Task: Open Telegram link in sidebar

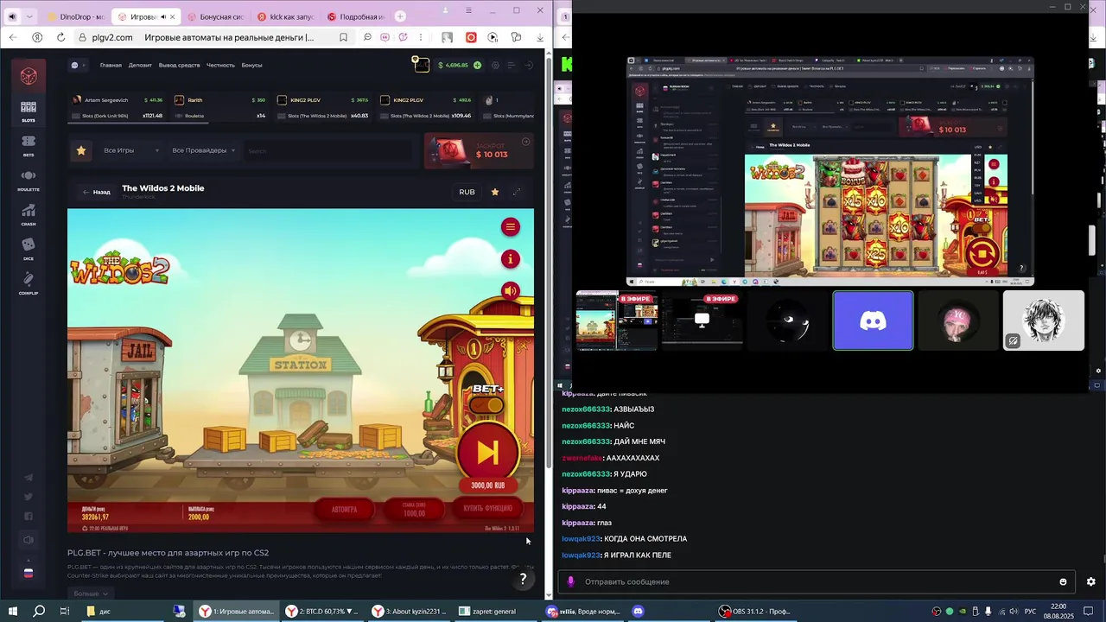Action: (x=29, y=477)
